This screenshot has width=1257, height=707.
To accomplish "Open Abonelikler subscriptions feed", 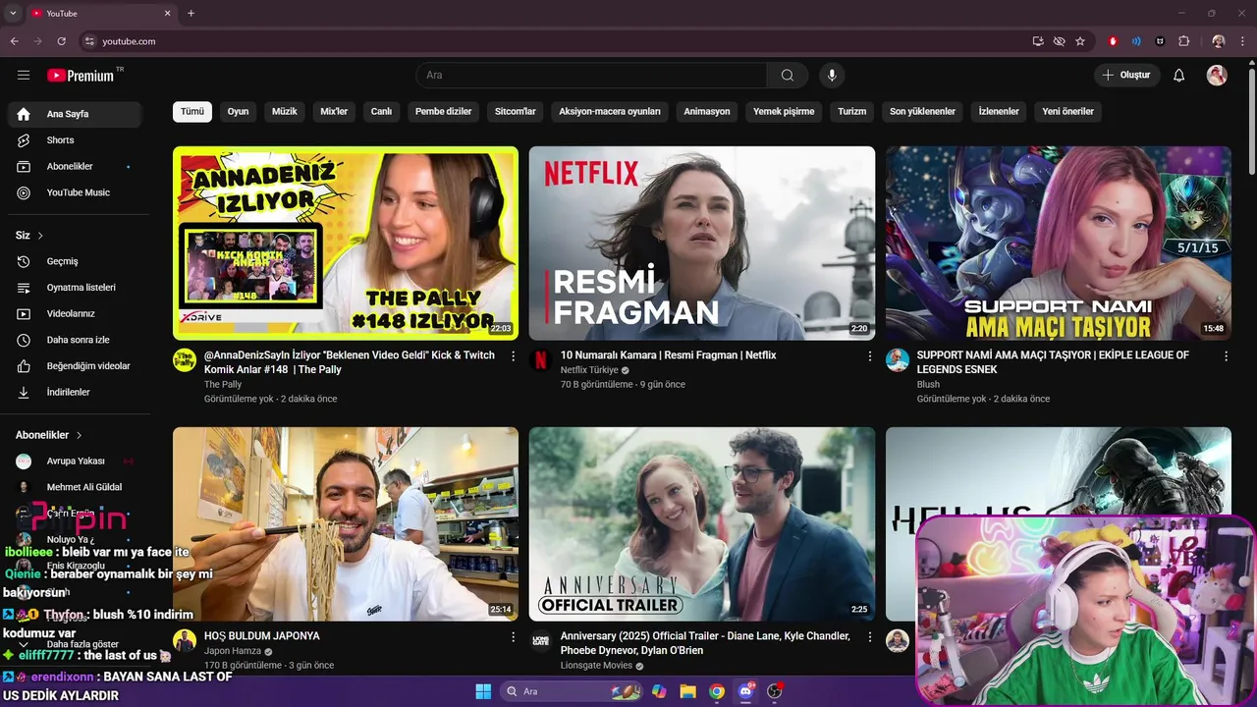I will [75, 167].
